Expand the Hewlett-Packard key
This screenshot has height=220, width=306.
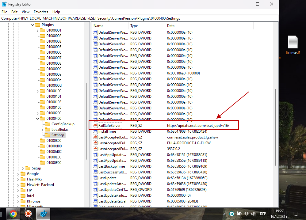click(x=18, y=185)
